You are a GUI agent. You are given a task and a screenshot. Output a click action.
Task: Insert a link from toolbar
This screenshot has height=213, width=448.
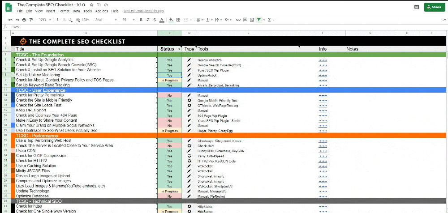(x=238, y=20)
